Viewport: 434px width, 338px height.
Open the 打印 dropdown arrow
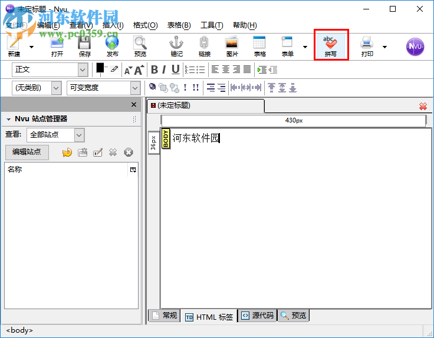(x=384, y=47)
